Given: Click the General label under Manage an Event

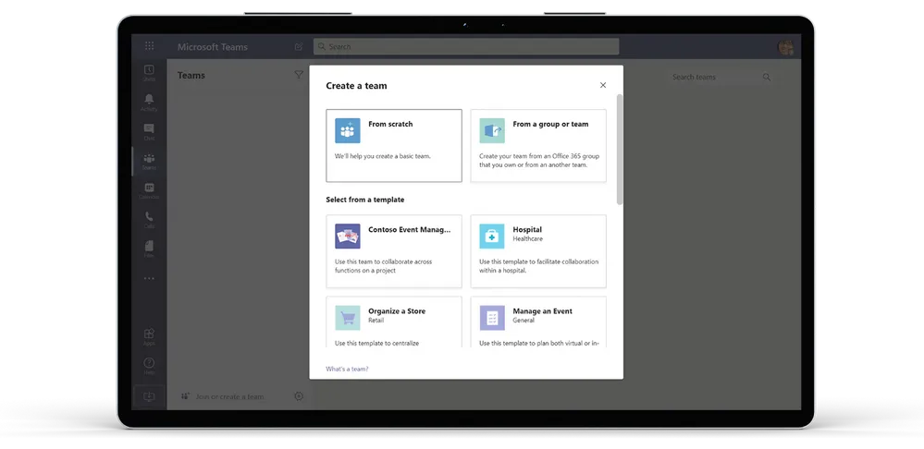Looking at the screenshot, I should [x=524, y=321].
